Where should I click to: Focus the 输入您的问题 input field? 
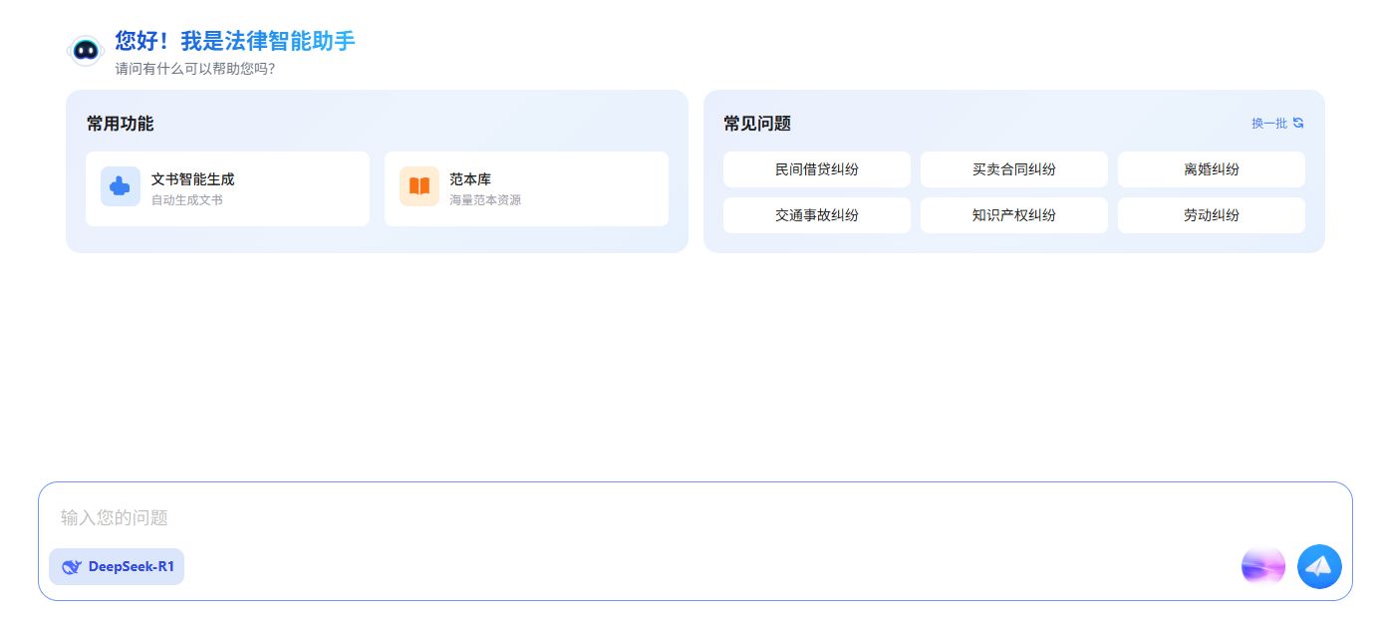pyautogui.click(x=598, y=517)
